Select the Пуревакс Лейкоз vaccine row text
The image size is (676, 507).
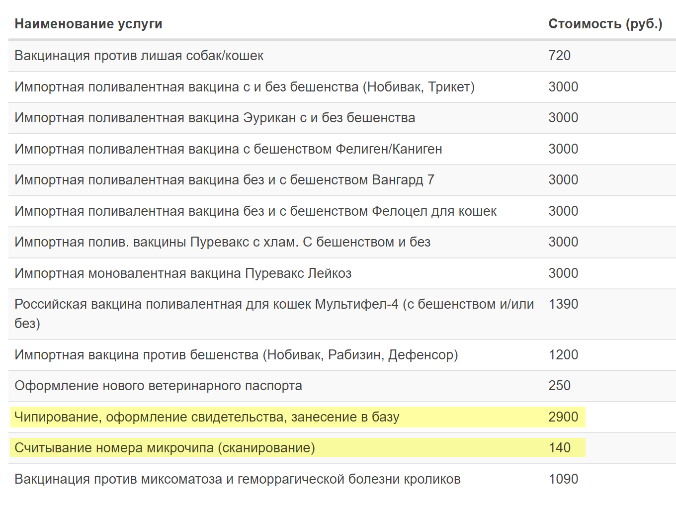[x=183, y=273]
